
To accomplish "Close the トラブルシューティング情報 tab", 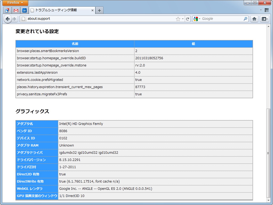I will (92, 10).
